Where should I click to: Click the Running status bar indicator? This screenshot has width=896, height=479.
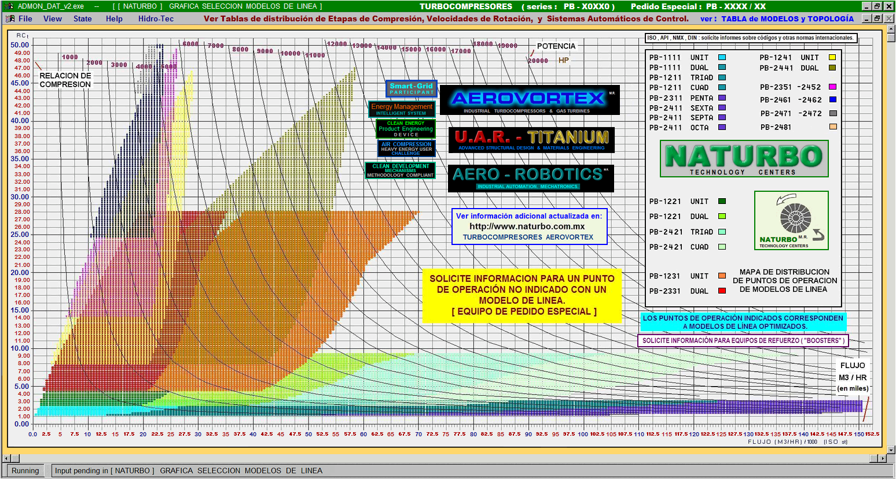pos(25,470)
